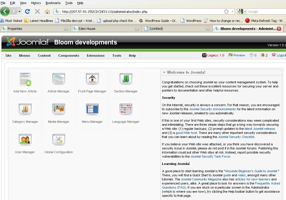Close the Bloom developments tab
Image resolution: width=286 pixels, height=200 pixels.
point(279,29)
